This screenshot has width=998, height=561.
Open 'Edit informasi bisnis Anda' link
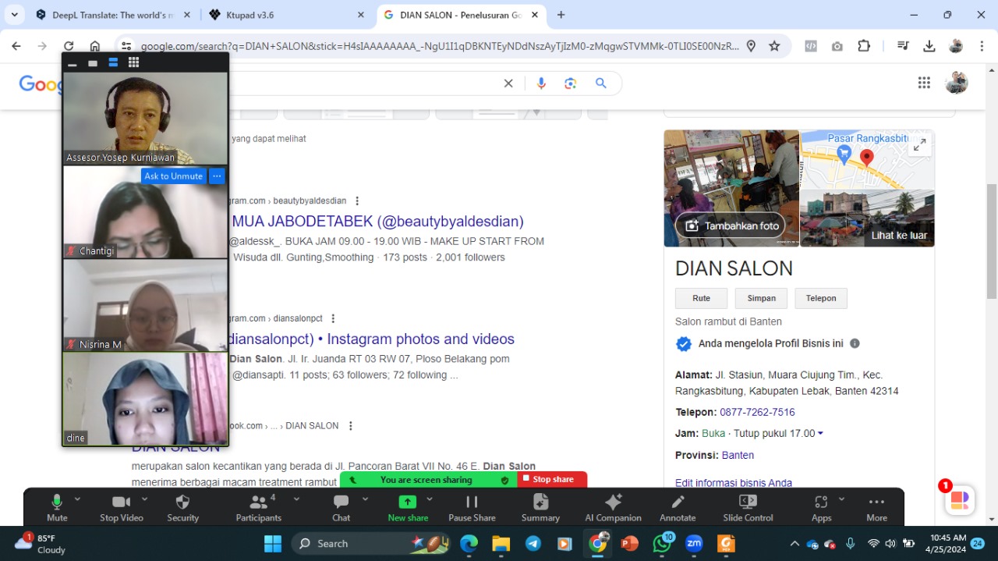[734, 483]
